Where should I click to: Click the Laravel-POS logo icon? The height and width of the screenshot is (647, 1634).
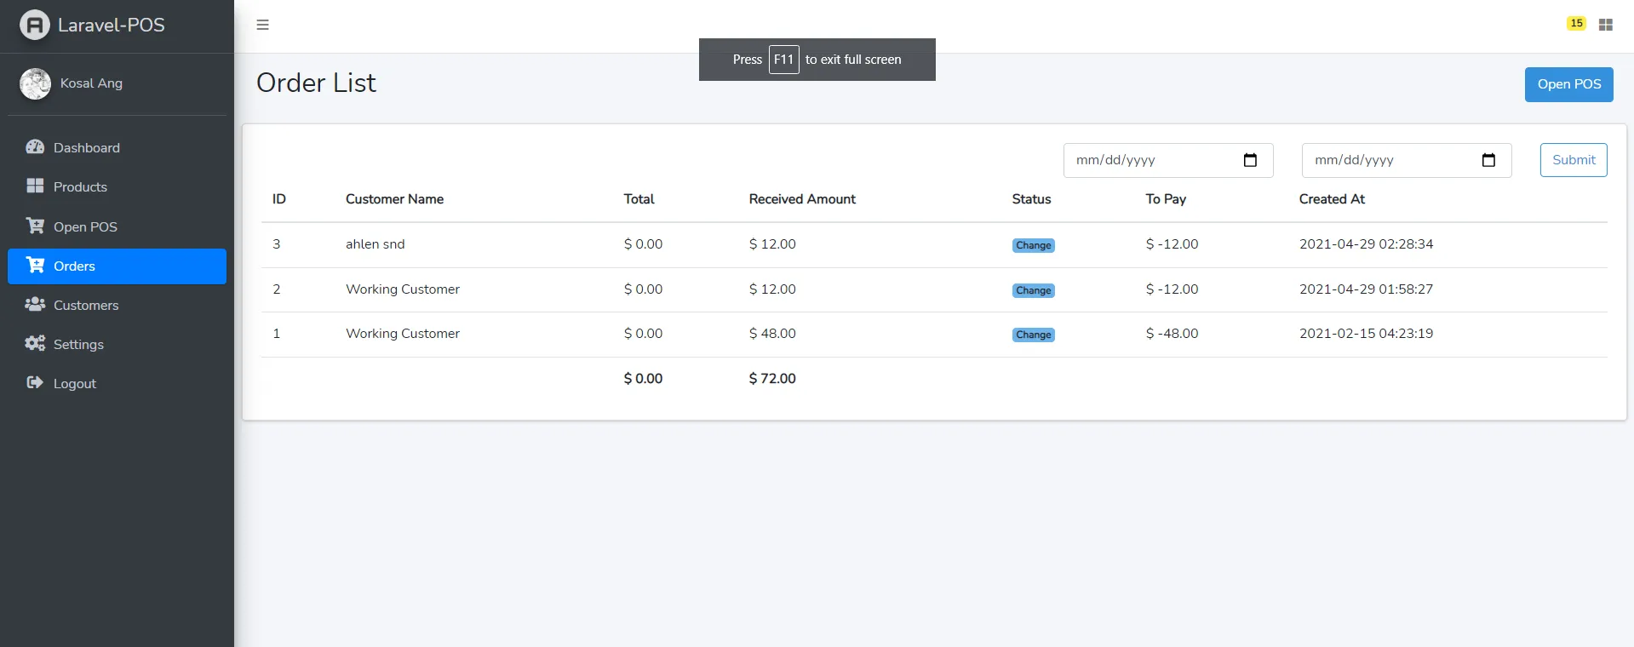point(35,25)
